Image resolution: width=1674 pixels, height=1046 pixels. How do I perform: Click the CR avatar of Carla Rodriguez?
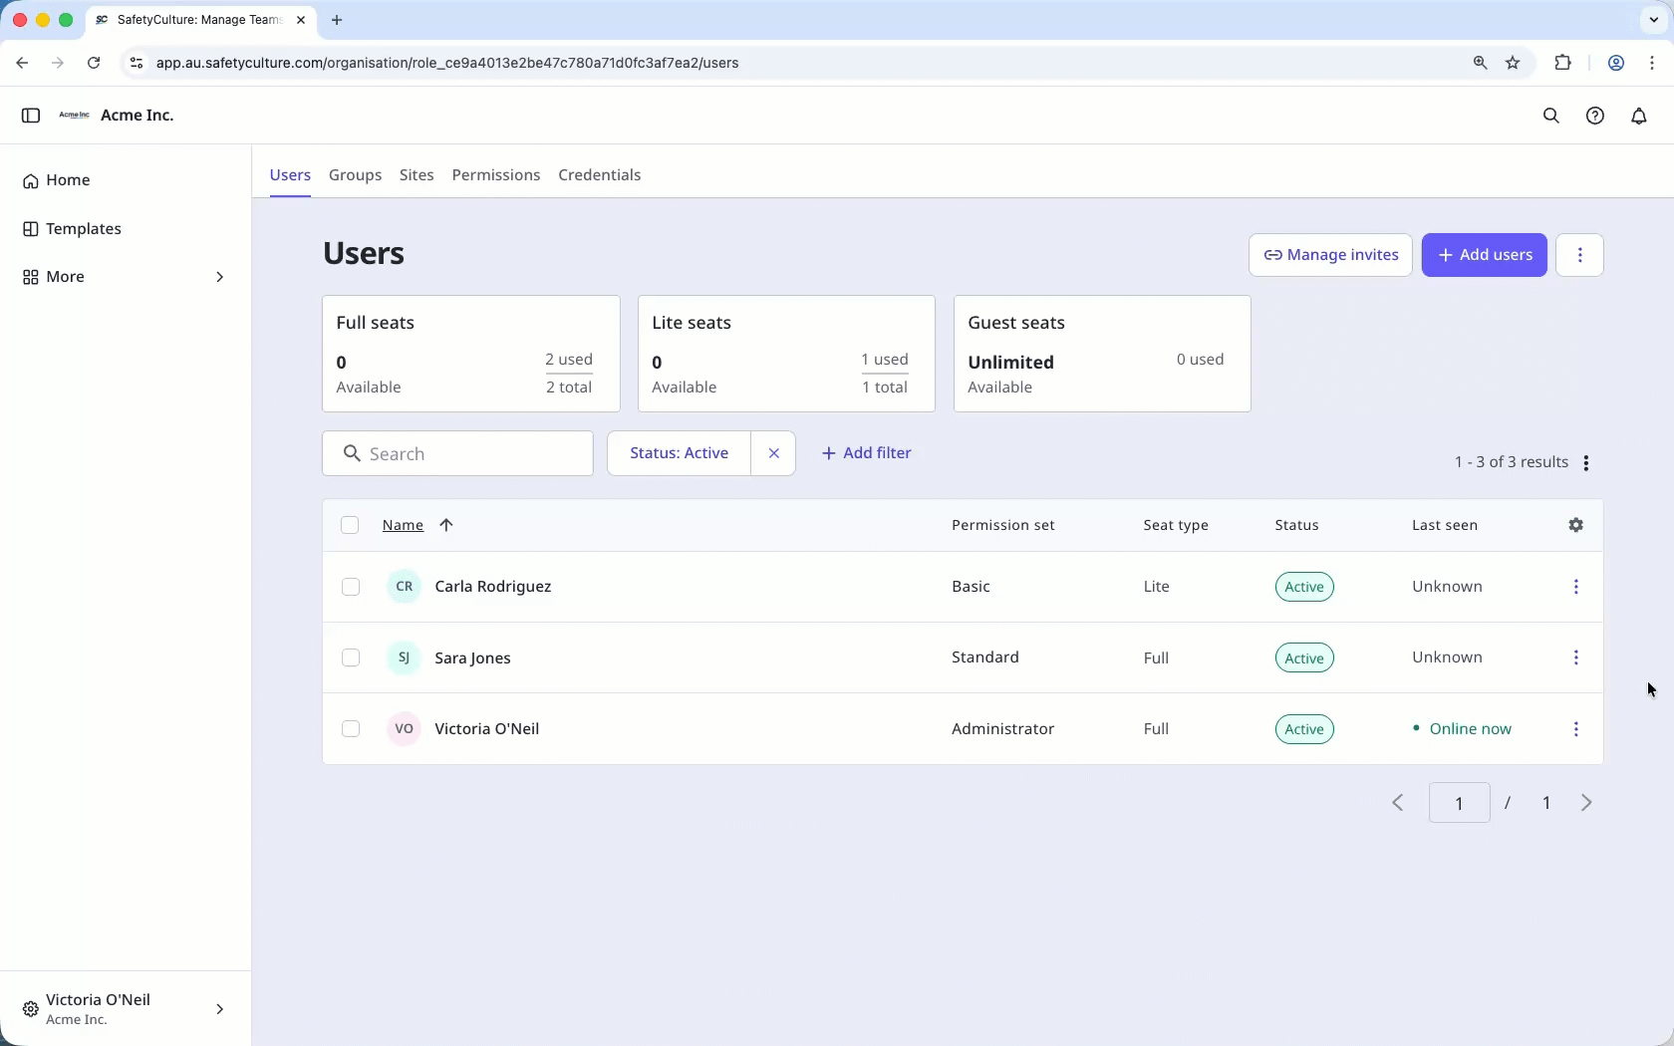point(404,587)
